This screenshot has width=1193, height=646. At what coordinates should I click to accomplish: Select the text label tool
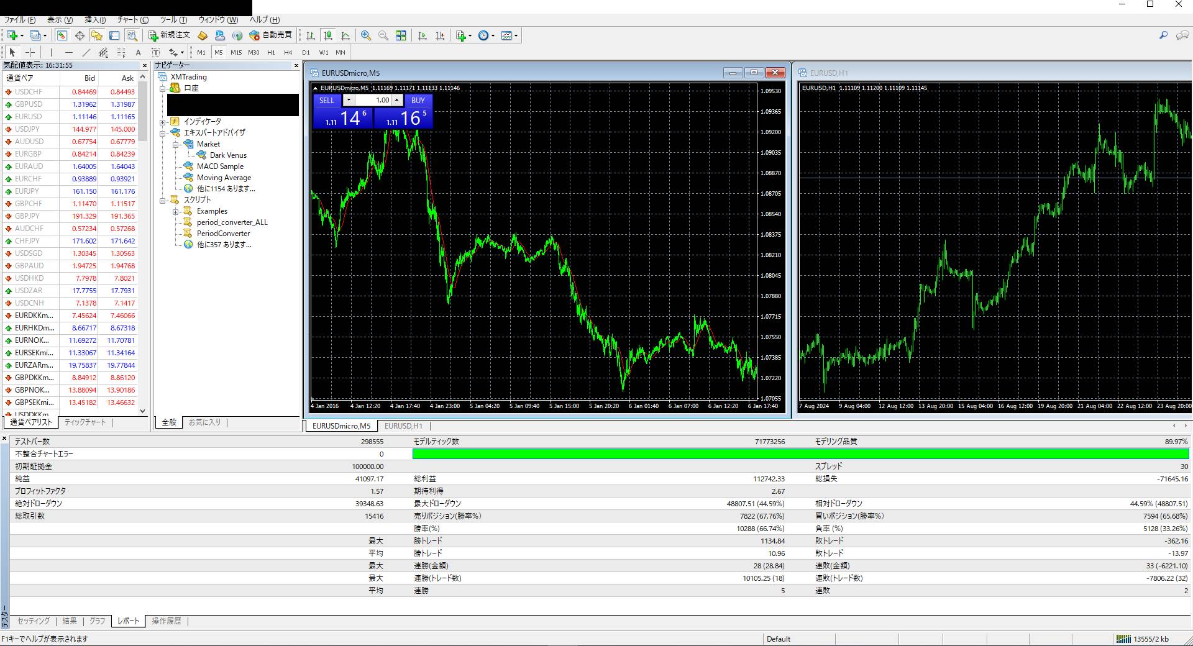[x=155, y=52]
